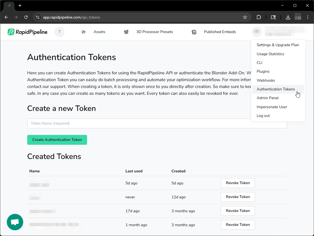This screenshot has height=236, width=314.
Task: Open 3D Processor Presets page
Action: coord(155,32)
